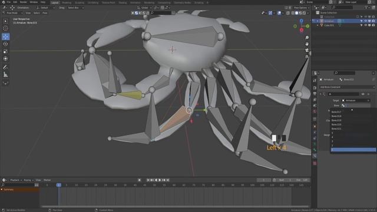This screenshot has width=377, height=212.
Task: Toggle auto keying record button in timeline
Action: [x=139, y=180]
